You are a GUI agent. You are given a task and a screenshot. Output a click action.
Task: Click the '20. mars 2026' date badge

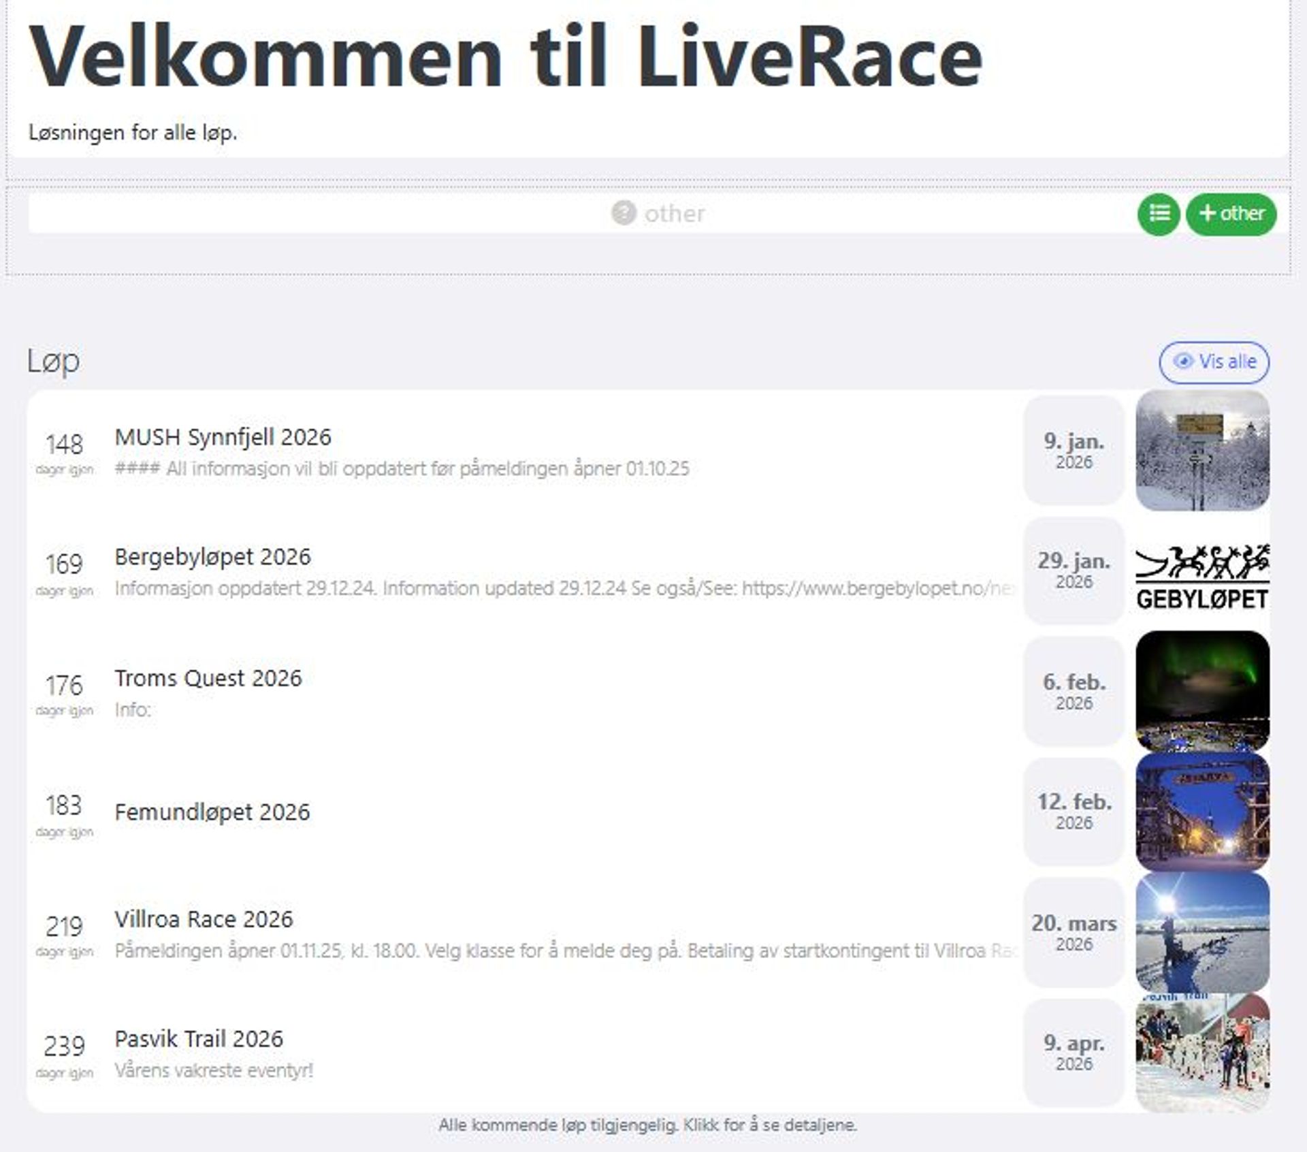click(1074, 932)
